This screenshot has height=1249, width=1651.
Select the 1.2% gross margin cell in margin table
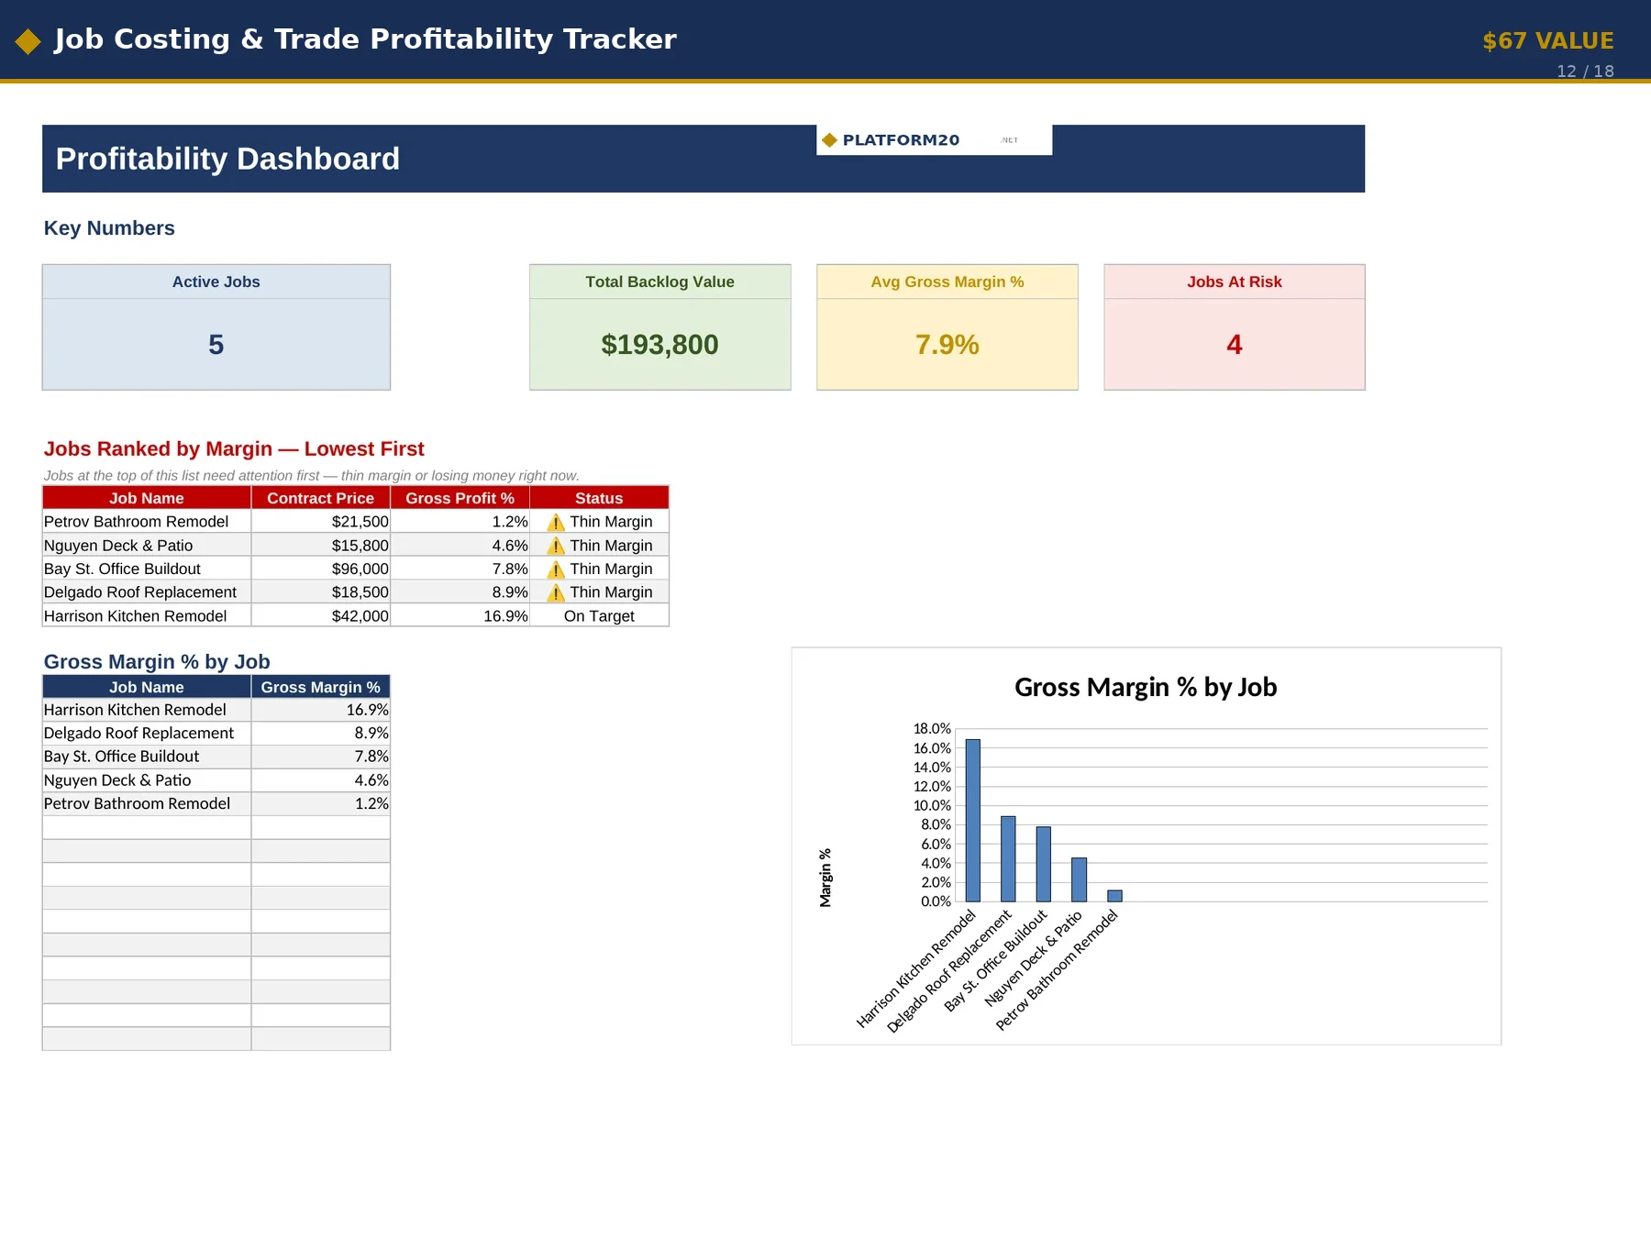(x=320, y=803)
